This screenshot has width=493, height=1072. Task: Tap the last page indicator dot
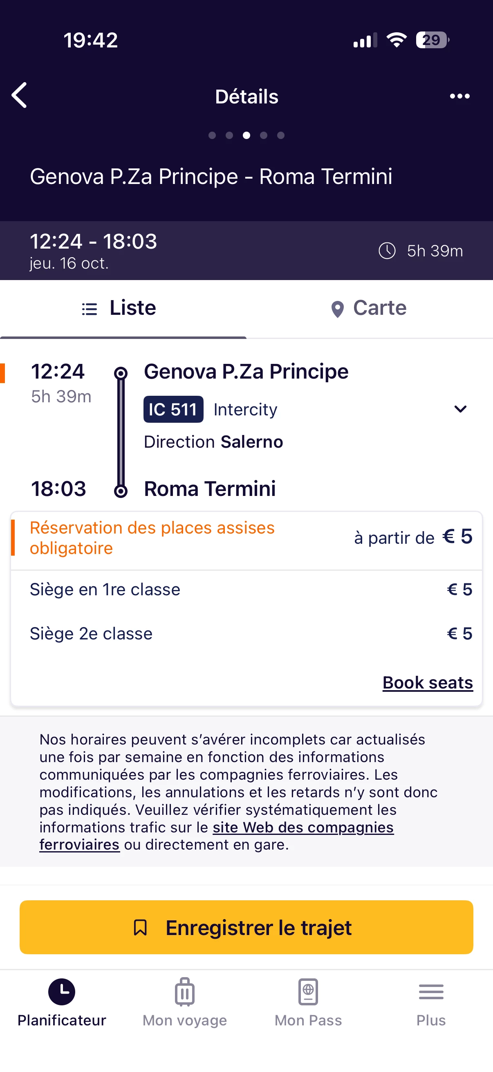[x=281, y=135]
